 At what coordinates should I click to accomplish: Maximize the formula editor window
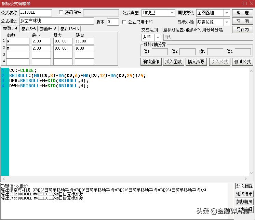point(244,3)
